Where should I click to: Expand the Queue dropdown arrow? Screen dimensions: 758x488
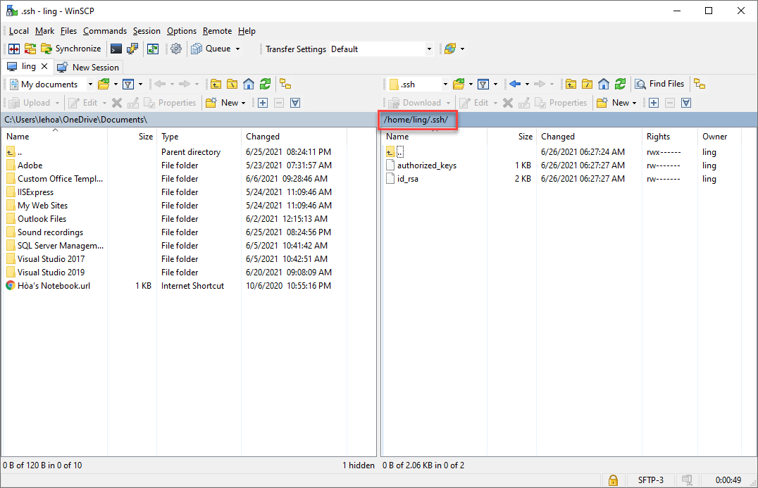click(237, 49)
